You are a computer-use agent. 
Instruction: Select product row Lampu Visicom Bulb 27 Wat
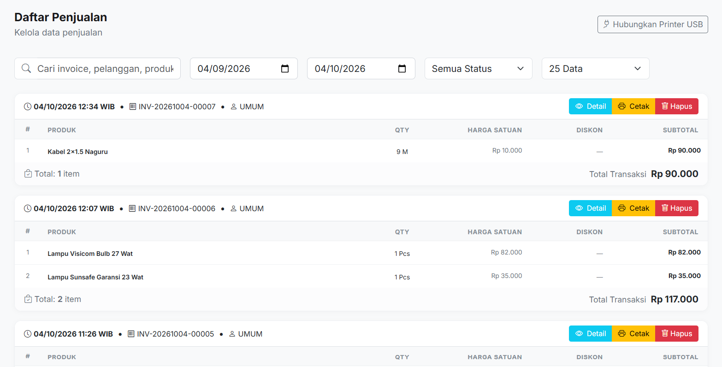tap(361, 253)
